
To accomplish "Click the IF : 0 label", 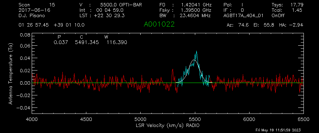I will (234, 10).
